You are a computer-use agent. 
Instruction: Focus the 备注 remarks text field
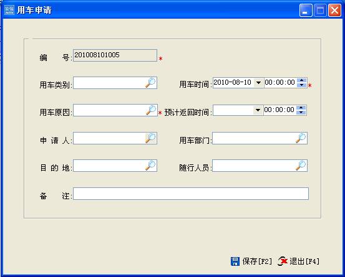191,194
